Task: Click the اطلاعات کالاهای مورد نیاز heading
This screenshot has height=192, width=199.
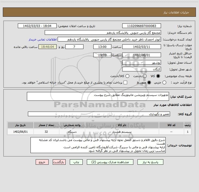Action: point(172,105)
